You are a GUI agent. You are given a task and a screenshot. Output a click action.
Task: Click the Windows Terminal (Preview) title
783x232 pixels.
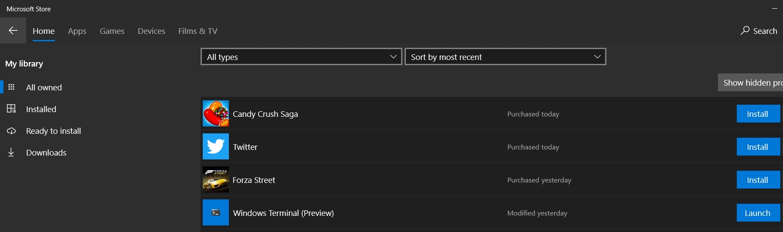pos(283,213)
